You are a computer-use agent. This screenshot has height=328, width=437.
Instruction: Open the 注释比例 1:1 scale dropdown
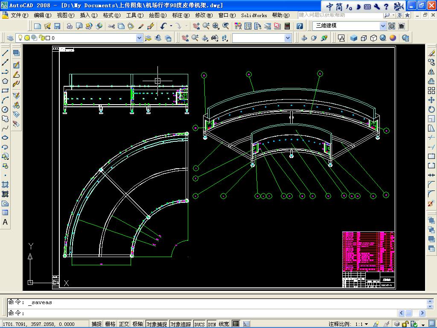[366, 324]
